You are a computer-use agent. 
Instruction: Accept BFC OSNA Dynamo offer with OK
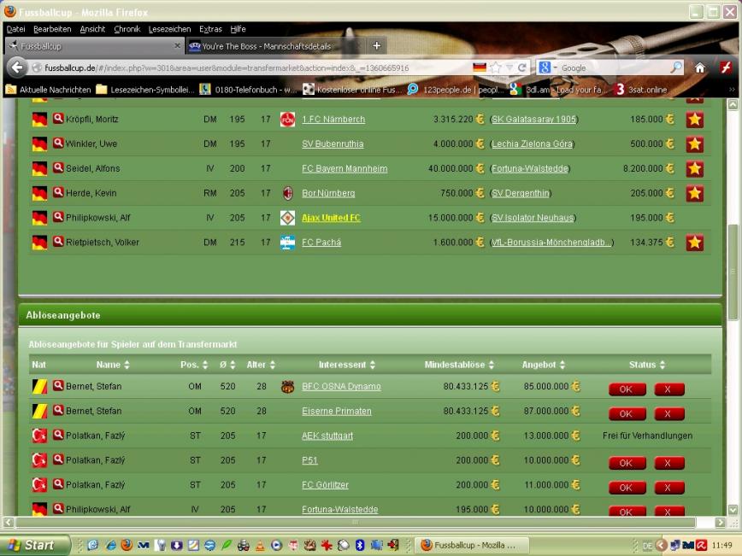pos(626,389)
